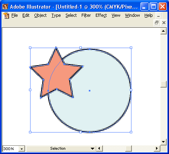Image resolution: width=169 pixels, height=154 pixels.
Task: Click the vertical scrollbar down arrow
Action: (164, 142)
